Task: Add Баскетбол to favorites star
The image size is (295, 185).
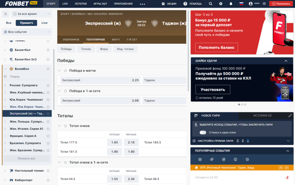Action: [48, 50]
